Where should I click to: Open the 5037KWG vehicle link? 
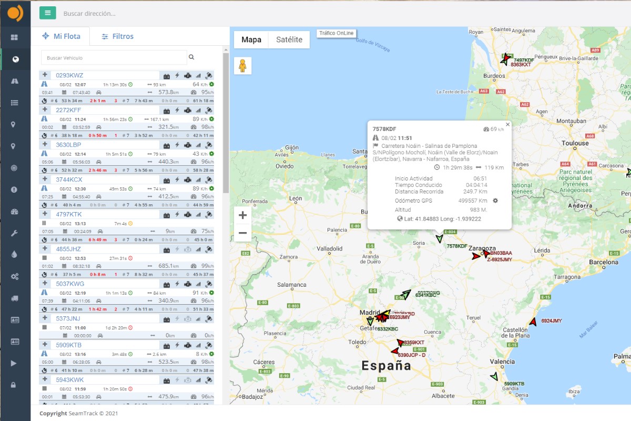coord(70,284)
